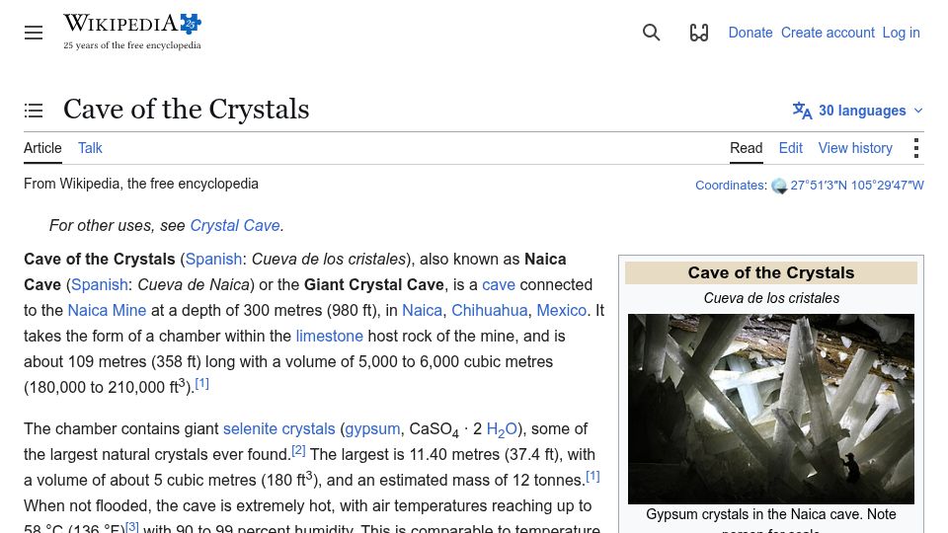
Task: Open the cave link
Action: (x=499, y=284)
